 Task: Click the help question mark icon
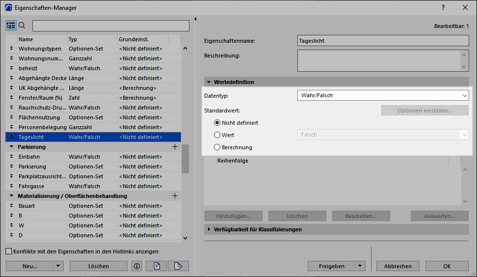click(443, 7)
